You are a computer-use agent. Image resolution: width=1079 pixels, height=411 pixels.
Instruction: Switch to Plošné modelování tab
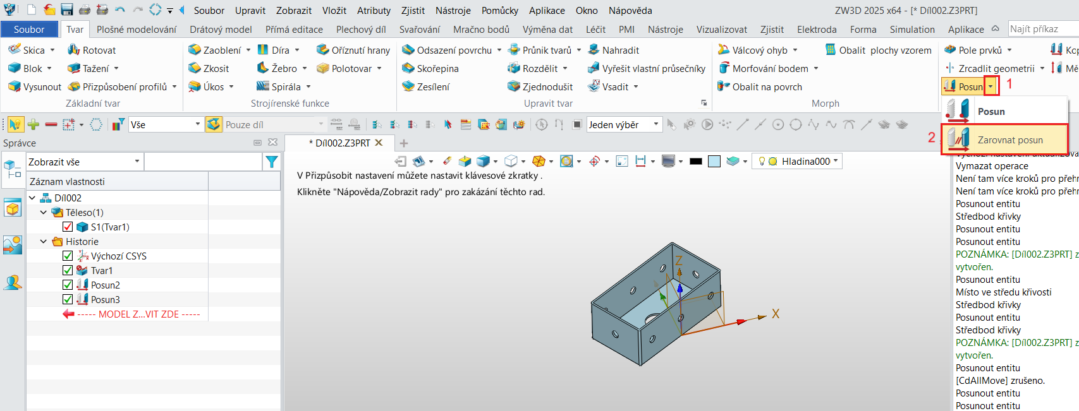click(x=137, y=29)
